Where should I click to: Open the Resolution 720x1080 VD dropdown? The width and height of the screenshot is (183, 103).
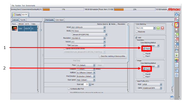pos(88,38)
